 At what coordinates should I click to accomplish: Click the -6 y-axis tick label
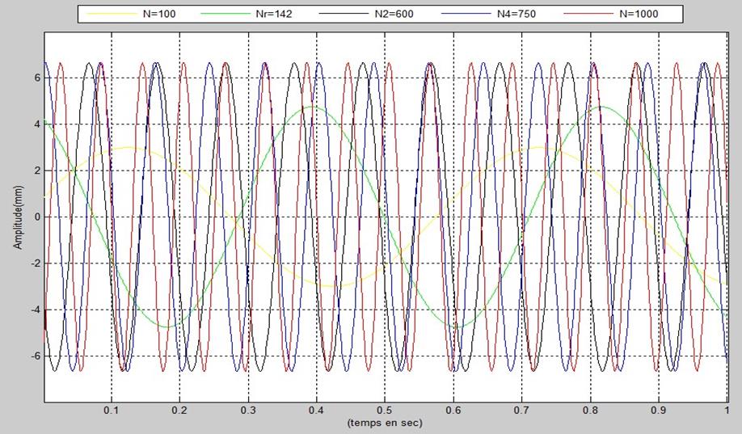(35, 356)
